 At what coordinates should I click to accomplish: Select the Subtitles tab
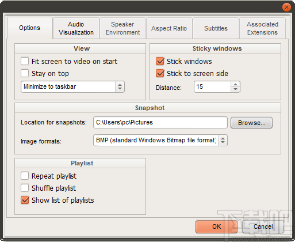216,28
